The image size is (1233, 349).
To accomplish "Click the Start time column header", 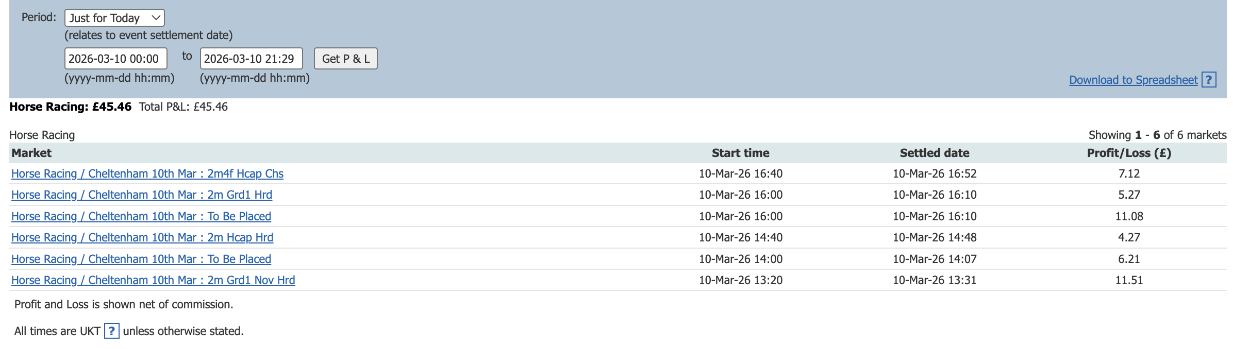I will (x=740, y=153).
